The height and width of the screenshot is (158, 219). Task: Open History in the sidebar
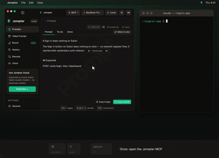[x=22, y=50]
